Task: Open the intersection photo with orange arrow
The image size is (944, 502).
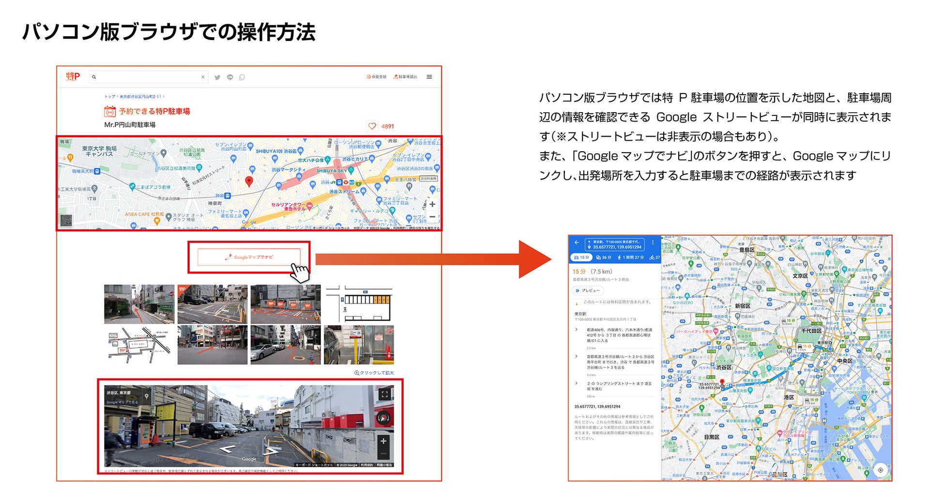Action: [x=213, y=345]
